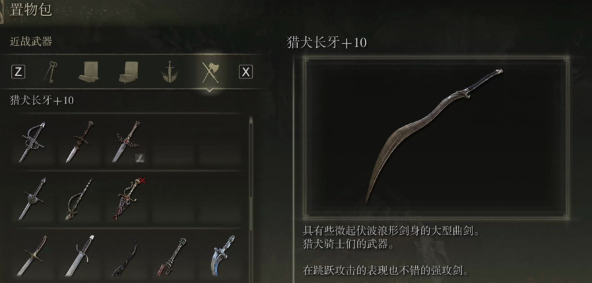Pick the black curved sword in bottom row
Image resolution: width=592 pixels, height=283 pixels.
coord(126,257)
